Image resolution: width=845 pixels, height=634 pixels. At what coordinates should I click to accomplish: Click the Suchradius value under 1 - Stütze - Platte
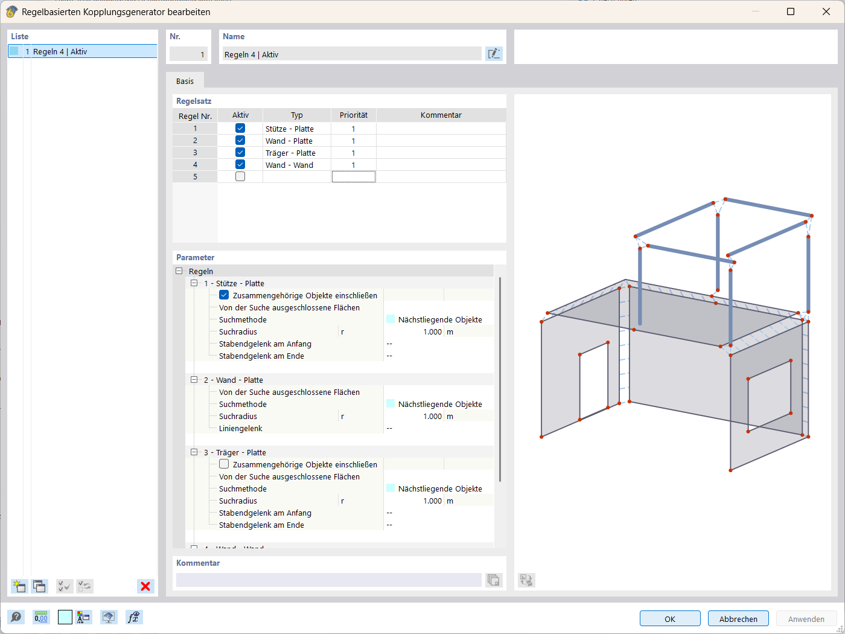click(x=414, y=331)
